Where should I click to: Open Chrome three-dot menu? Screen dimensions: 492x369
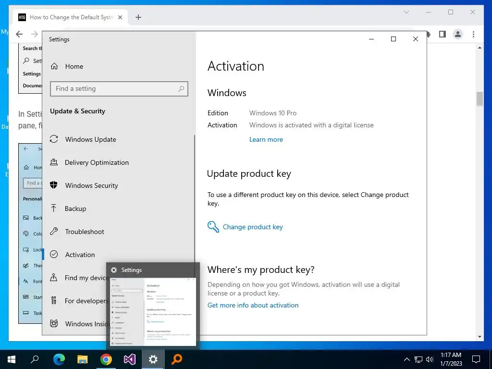(473, 34)
